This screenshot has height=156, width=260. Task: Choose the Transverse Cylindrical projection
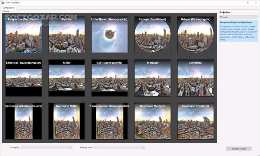(x=195, y=121)
